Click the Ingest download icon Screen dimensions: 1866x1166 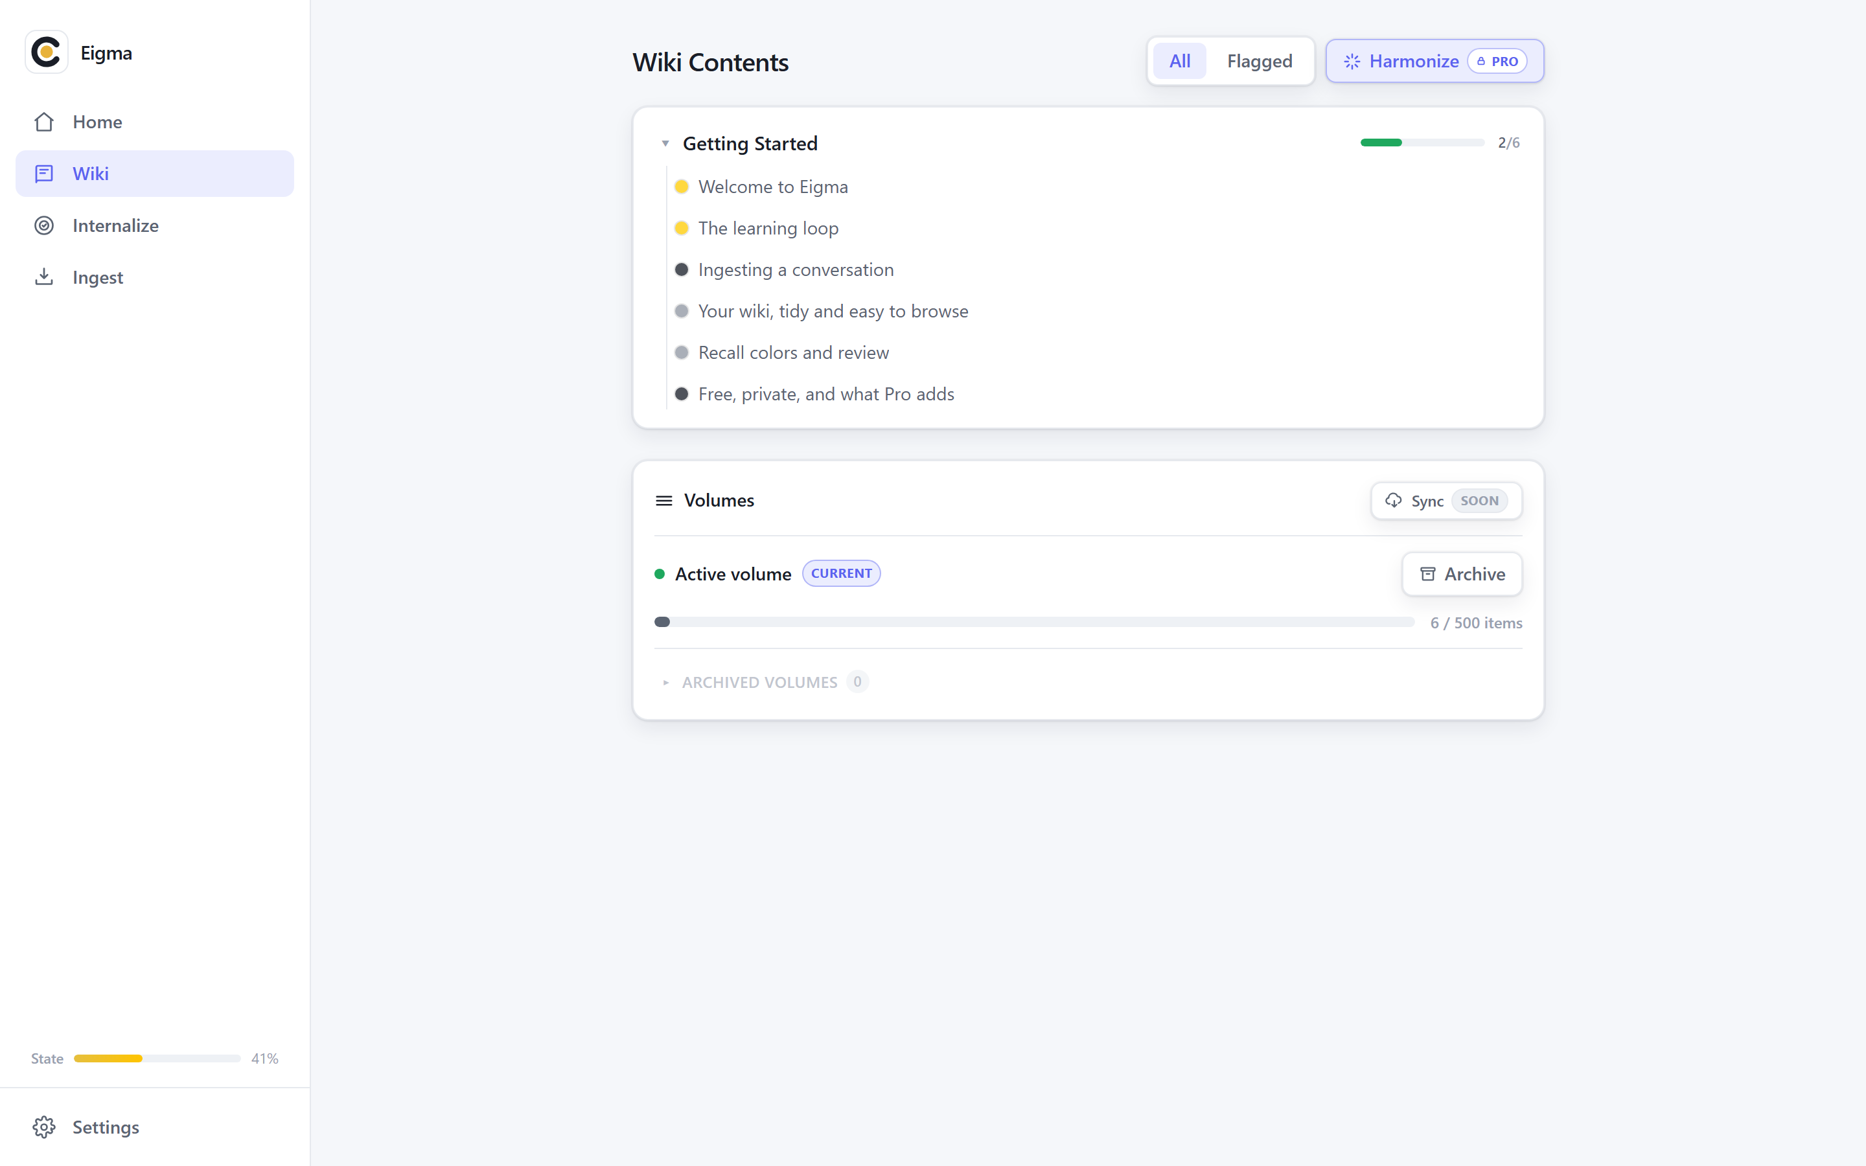pyautogui.click(x=44, y=277)
